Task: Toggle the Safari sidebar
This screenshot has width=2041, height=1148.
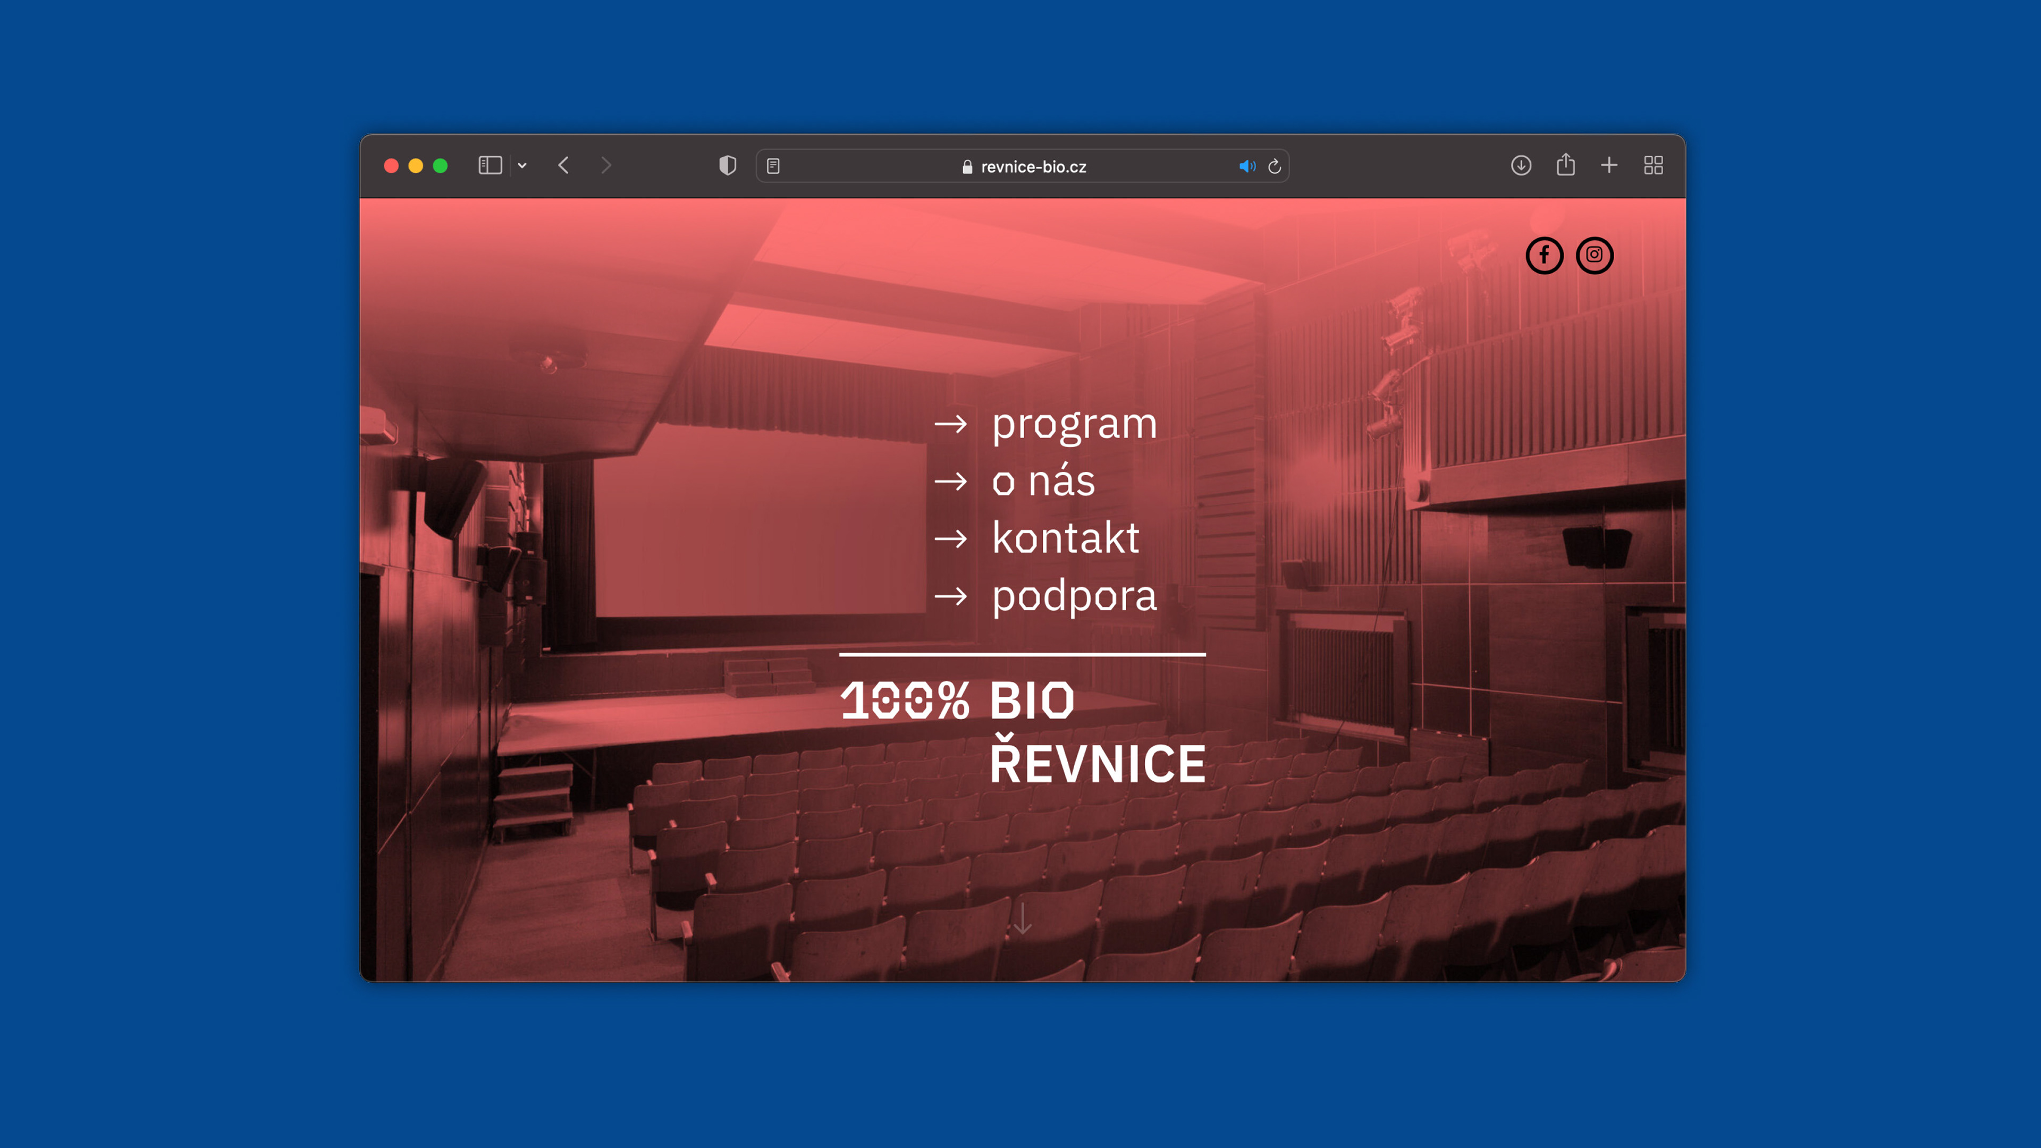Action: tap(490, 166)
